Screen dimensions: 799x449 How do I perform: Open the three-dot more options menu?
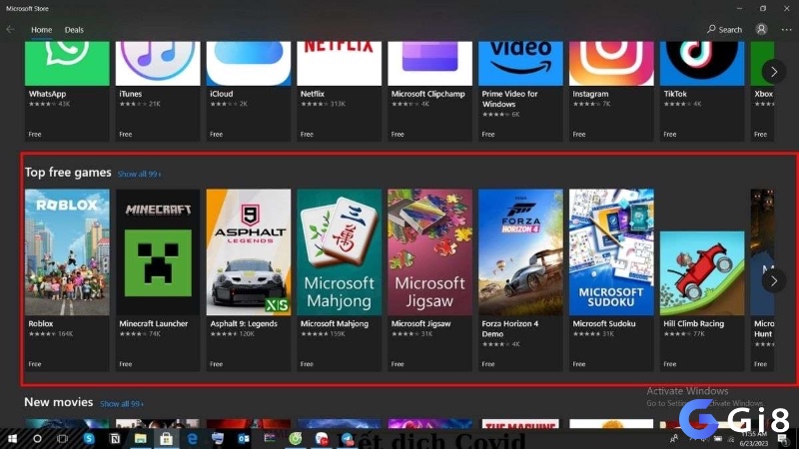point(786,30)
